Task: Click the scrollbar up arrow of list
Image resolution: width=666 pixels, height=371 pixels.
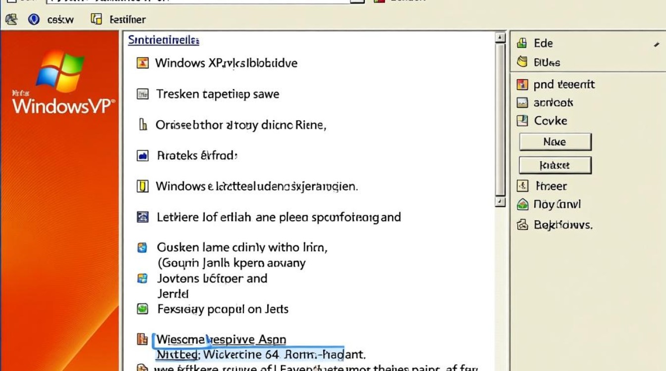Action: (500, 38)
